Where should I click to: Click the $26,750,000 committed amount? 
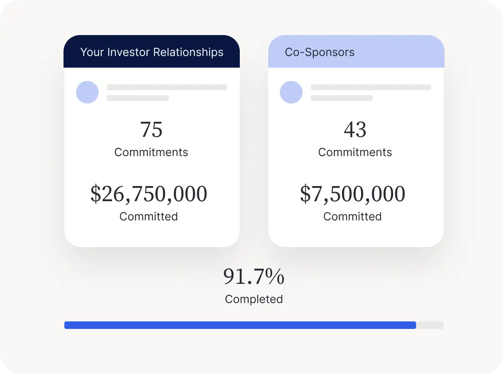coord(149,194)
